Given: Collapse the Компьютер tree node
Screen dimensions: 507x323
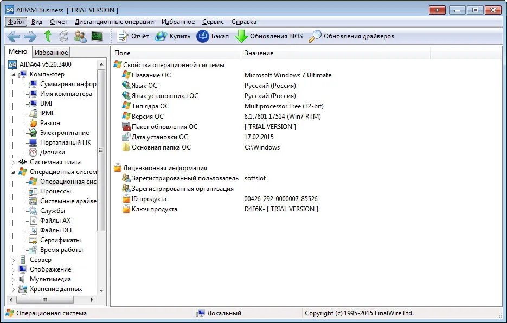Looking at the screenshot, I should (13, 75).
